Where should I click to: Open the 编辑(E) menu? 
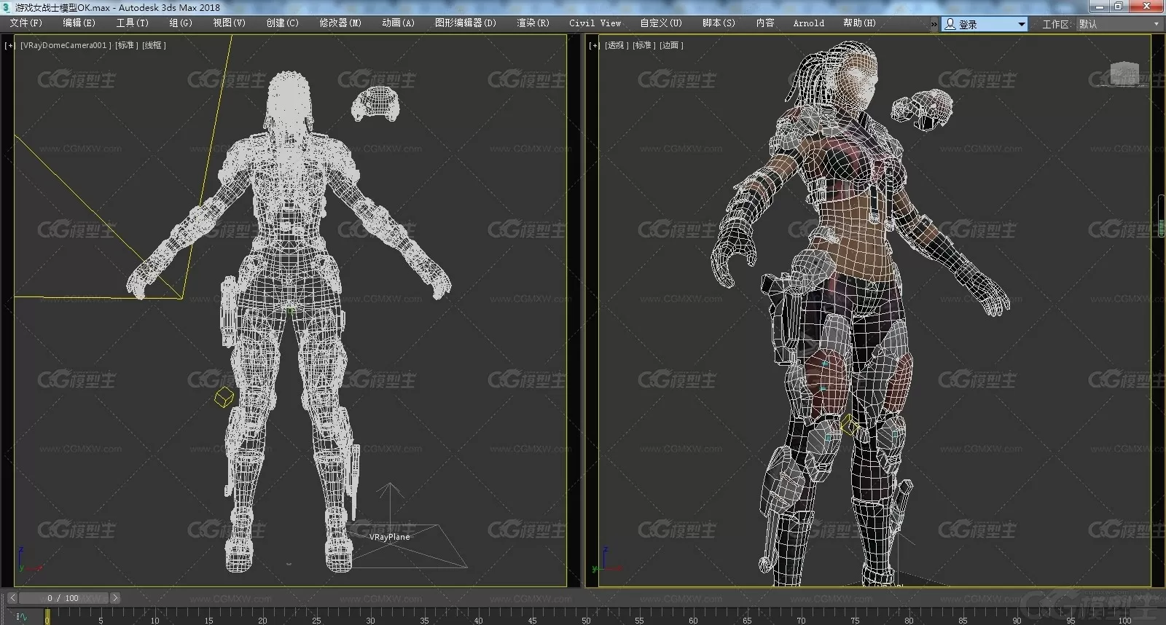coord(79,23)
